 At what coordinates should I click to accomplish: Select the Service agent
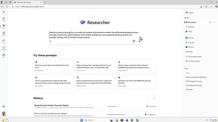[x=190, y=47]
